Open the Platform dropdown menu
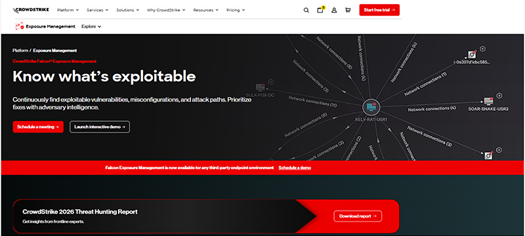Screen dimensions: 525x236 click(68, 10)
